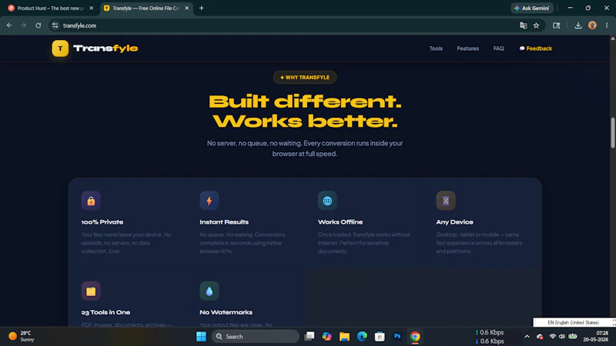Image resolution: width=616 pixels, height=346 pixels.
Task: Click the lightning bolt Instant Results icon
Action: (x=209, y=201)
